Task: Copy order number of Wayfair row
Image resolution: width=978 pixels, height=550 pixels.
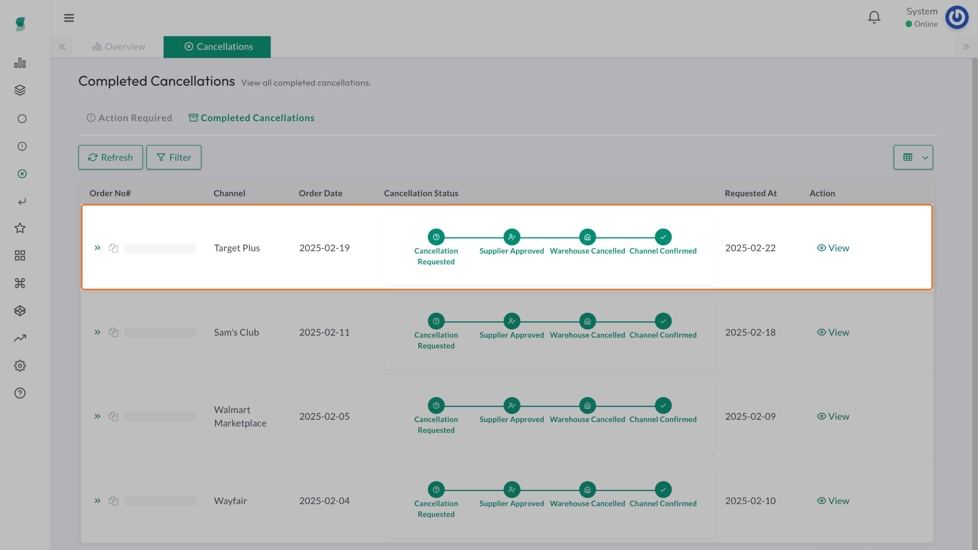Action: (x=113, y=501)
